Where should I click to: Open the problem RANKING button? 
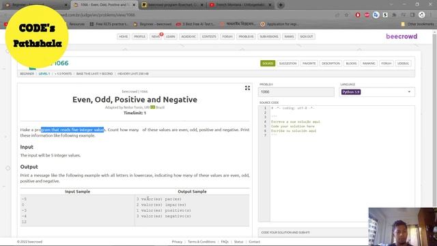pos(369,64)
